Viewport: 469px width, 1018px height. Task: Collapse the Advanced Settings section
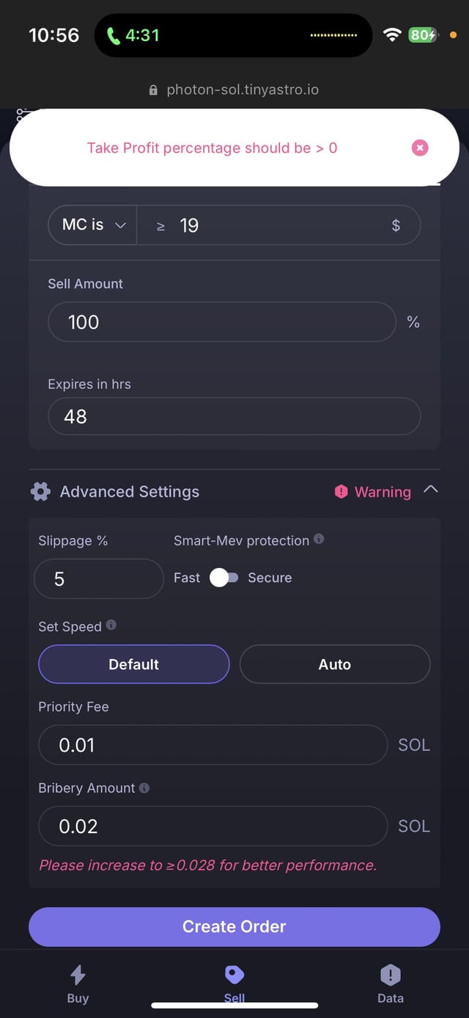431,490
